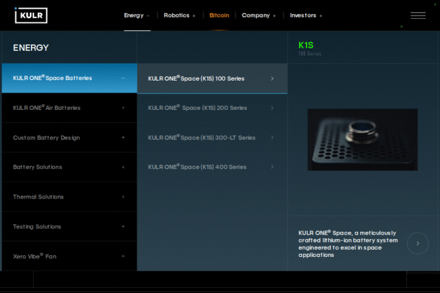Open the Investors menu
Screen dimensions: 440x293
coord(306,15)
